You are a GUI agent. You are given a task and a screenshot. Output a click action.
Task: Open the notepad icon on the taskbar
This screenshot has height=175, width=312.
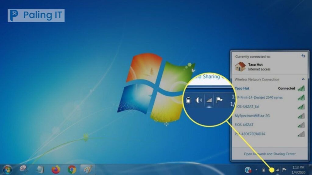(x=40, y=170)
